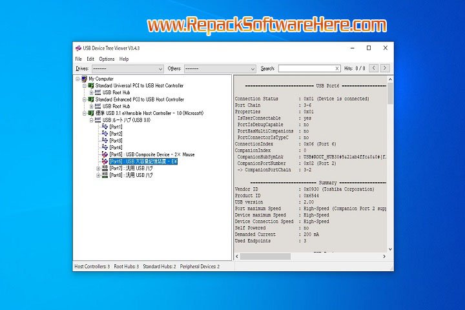465x310 pixels.
Task: Click the Port7 hub icon
Action: [x=105, y=168]
